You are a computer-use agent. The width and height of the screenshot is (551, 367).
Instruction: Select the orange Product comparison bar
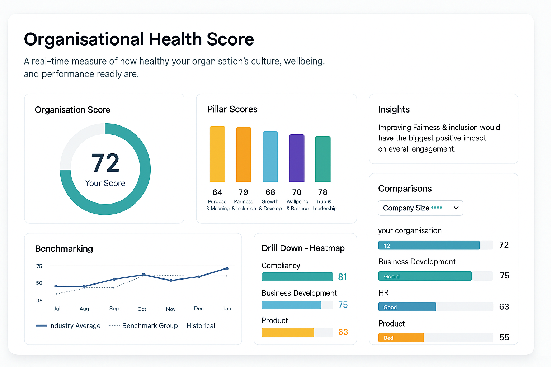point(401,338)
